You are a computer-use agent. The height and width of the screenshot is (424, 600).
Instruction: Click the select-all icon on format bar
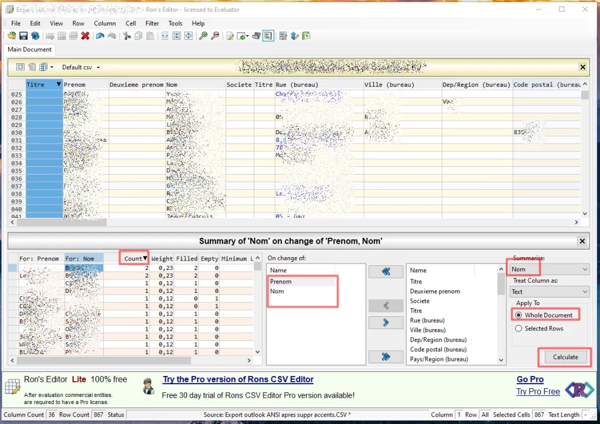coord(21,67)
